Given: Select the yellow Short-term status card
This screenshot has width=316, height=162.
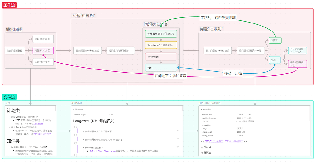Looking at the screenshot, I should pyautogui.click(x=161, y=45).
